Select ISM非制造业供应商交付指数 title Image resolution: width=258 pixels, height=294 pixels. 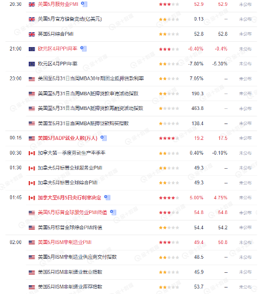77,257
